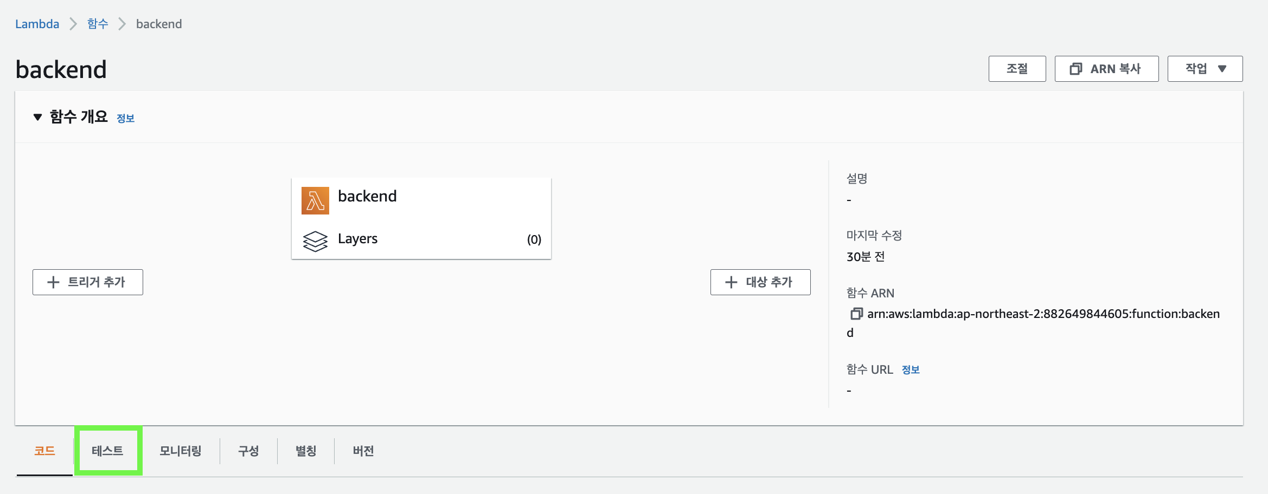Click the Layers (0) row in the function card

click(x=421, y=239)
